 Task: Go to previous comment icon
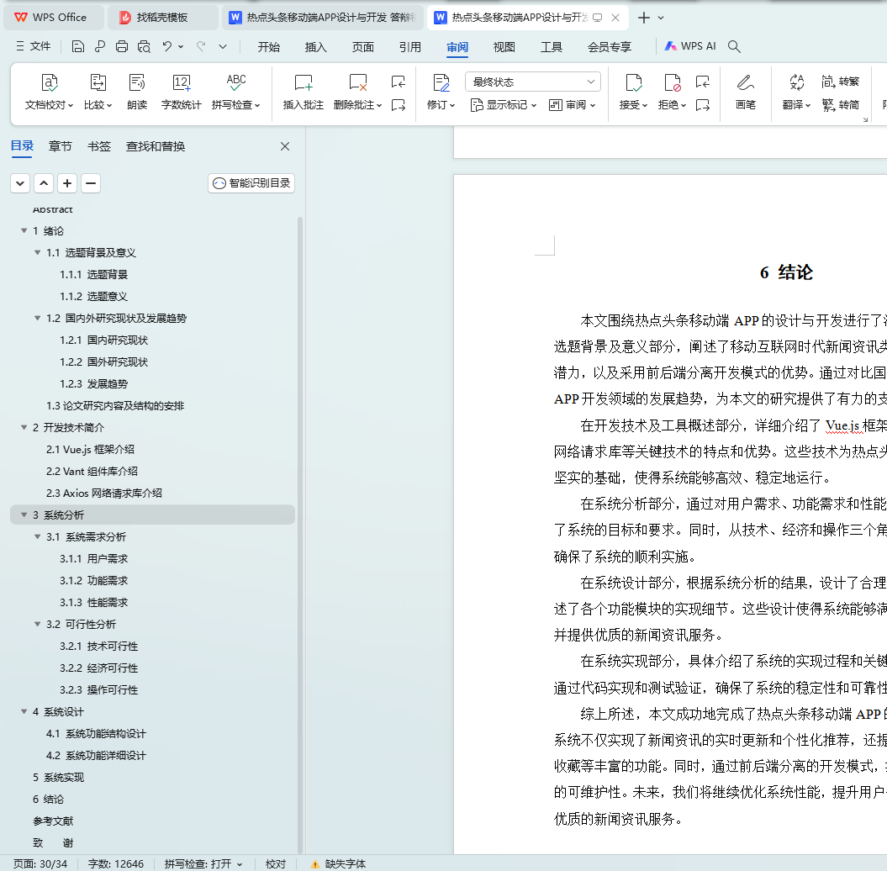(399, 82)
